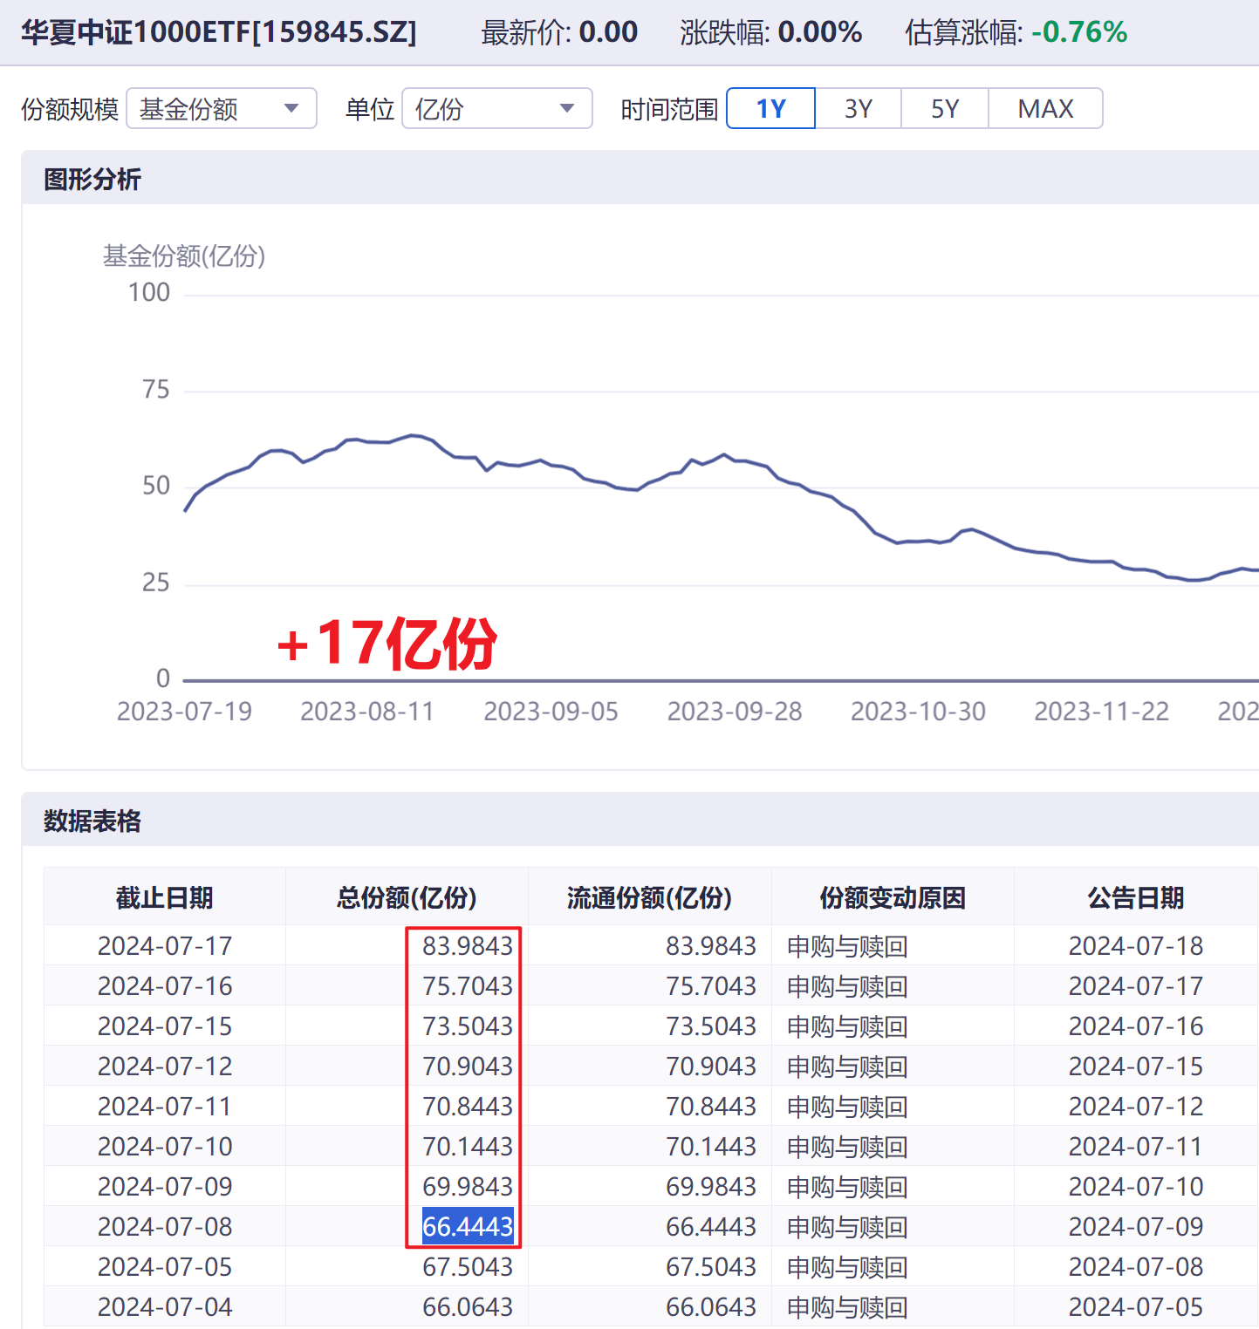Click the 截止日期 column header
This screenshot has width=1259, height=1329.
pyautogui.click(x=164, y=897)
